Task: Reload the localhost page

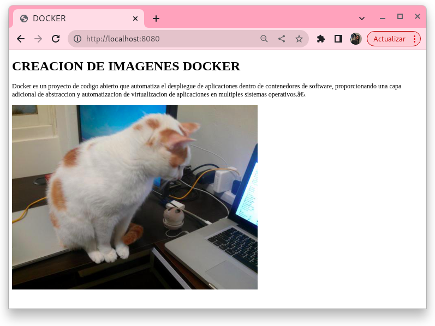Action: coord(56,39)
